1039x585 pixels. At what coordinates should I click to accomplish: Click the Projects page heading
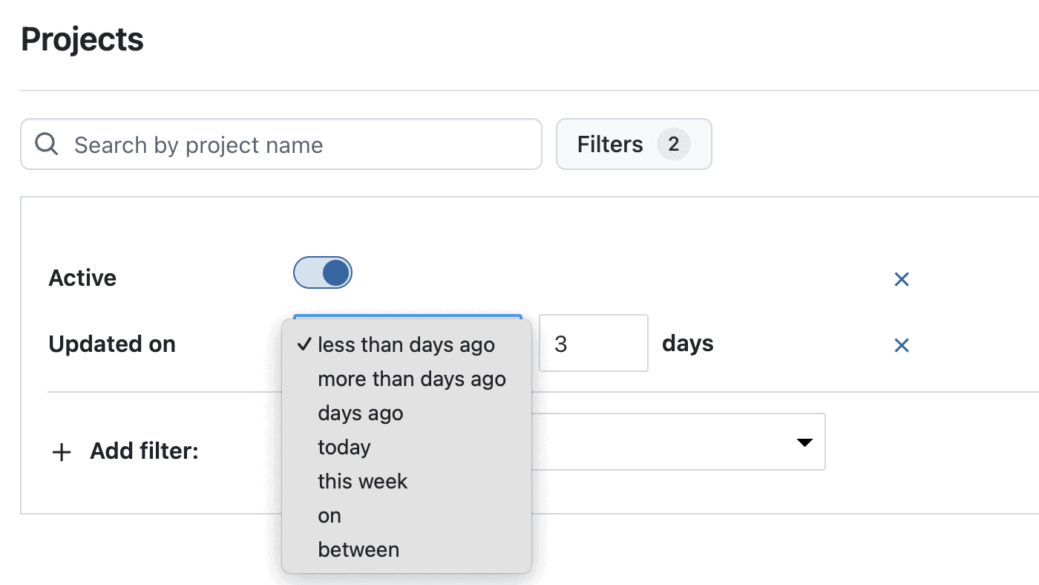click(x=82, y=39)
